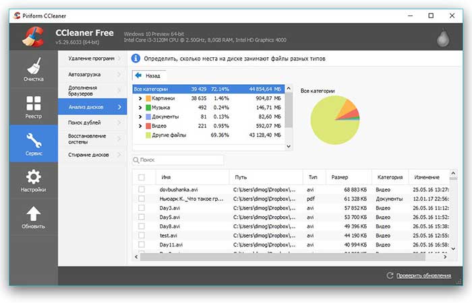Sort by Категория column header
This screenshot has width=472, height=303.
tap(390, 177)
